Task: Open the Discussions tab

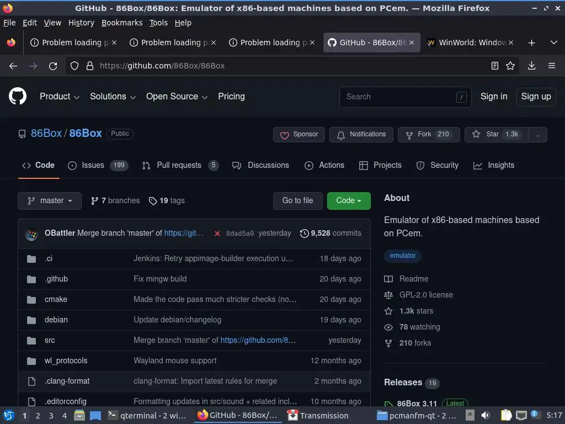Action: point(260,166)
